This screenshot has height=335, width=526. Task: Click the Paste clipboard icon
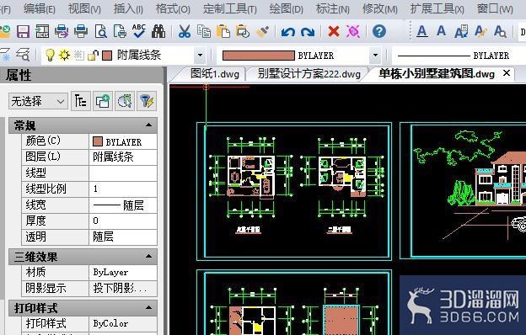(x=223, y=32)
